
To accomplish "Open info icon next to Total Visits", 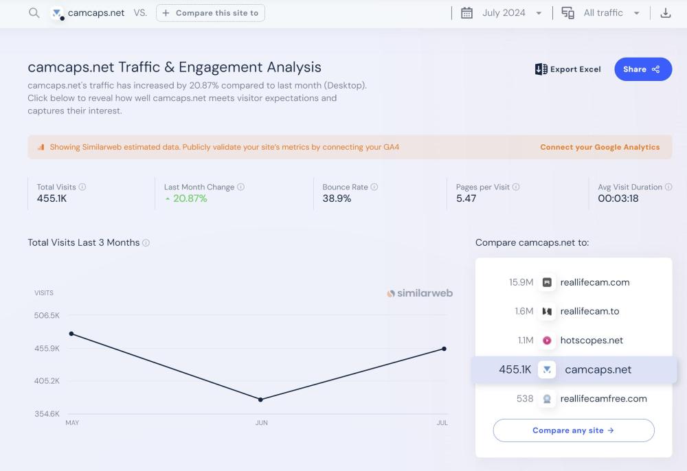I will 82,187.
